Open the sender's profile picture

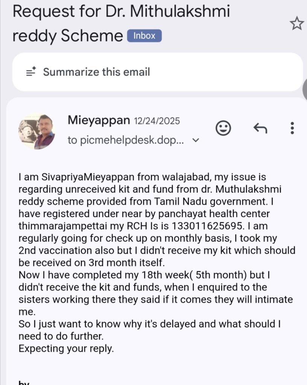point(36,132)
